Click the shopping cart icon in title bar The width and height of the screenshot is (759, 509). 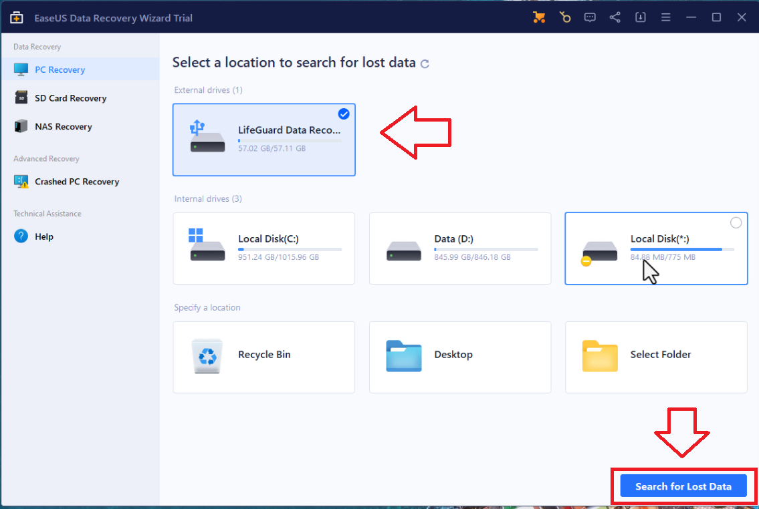[539, 17]
